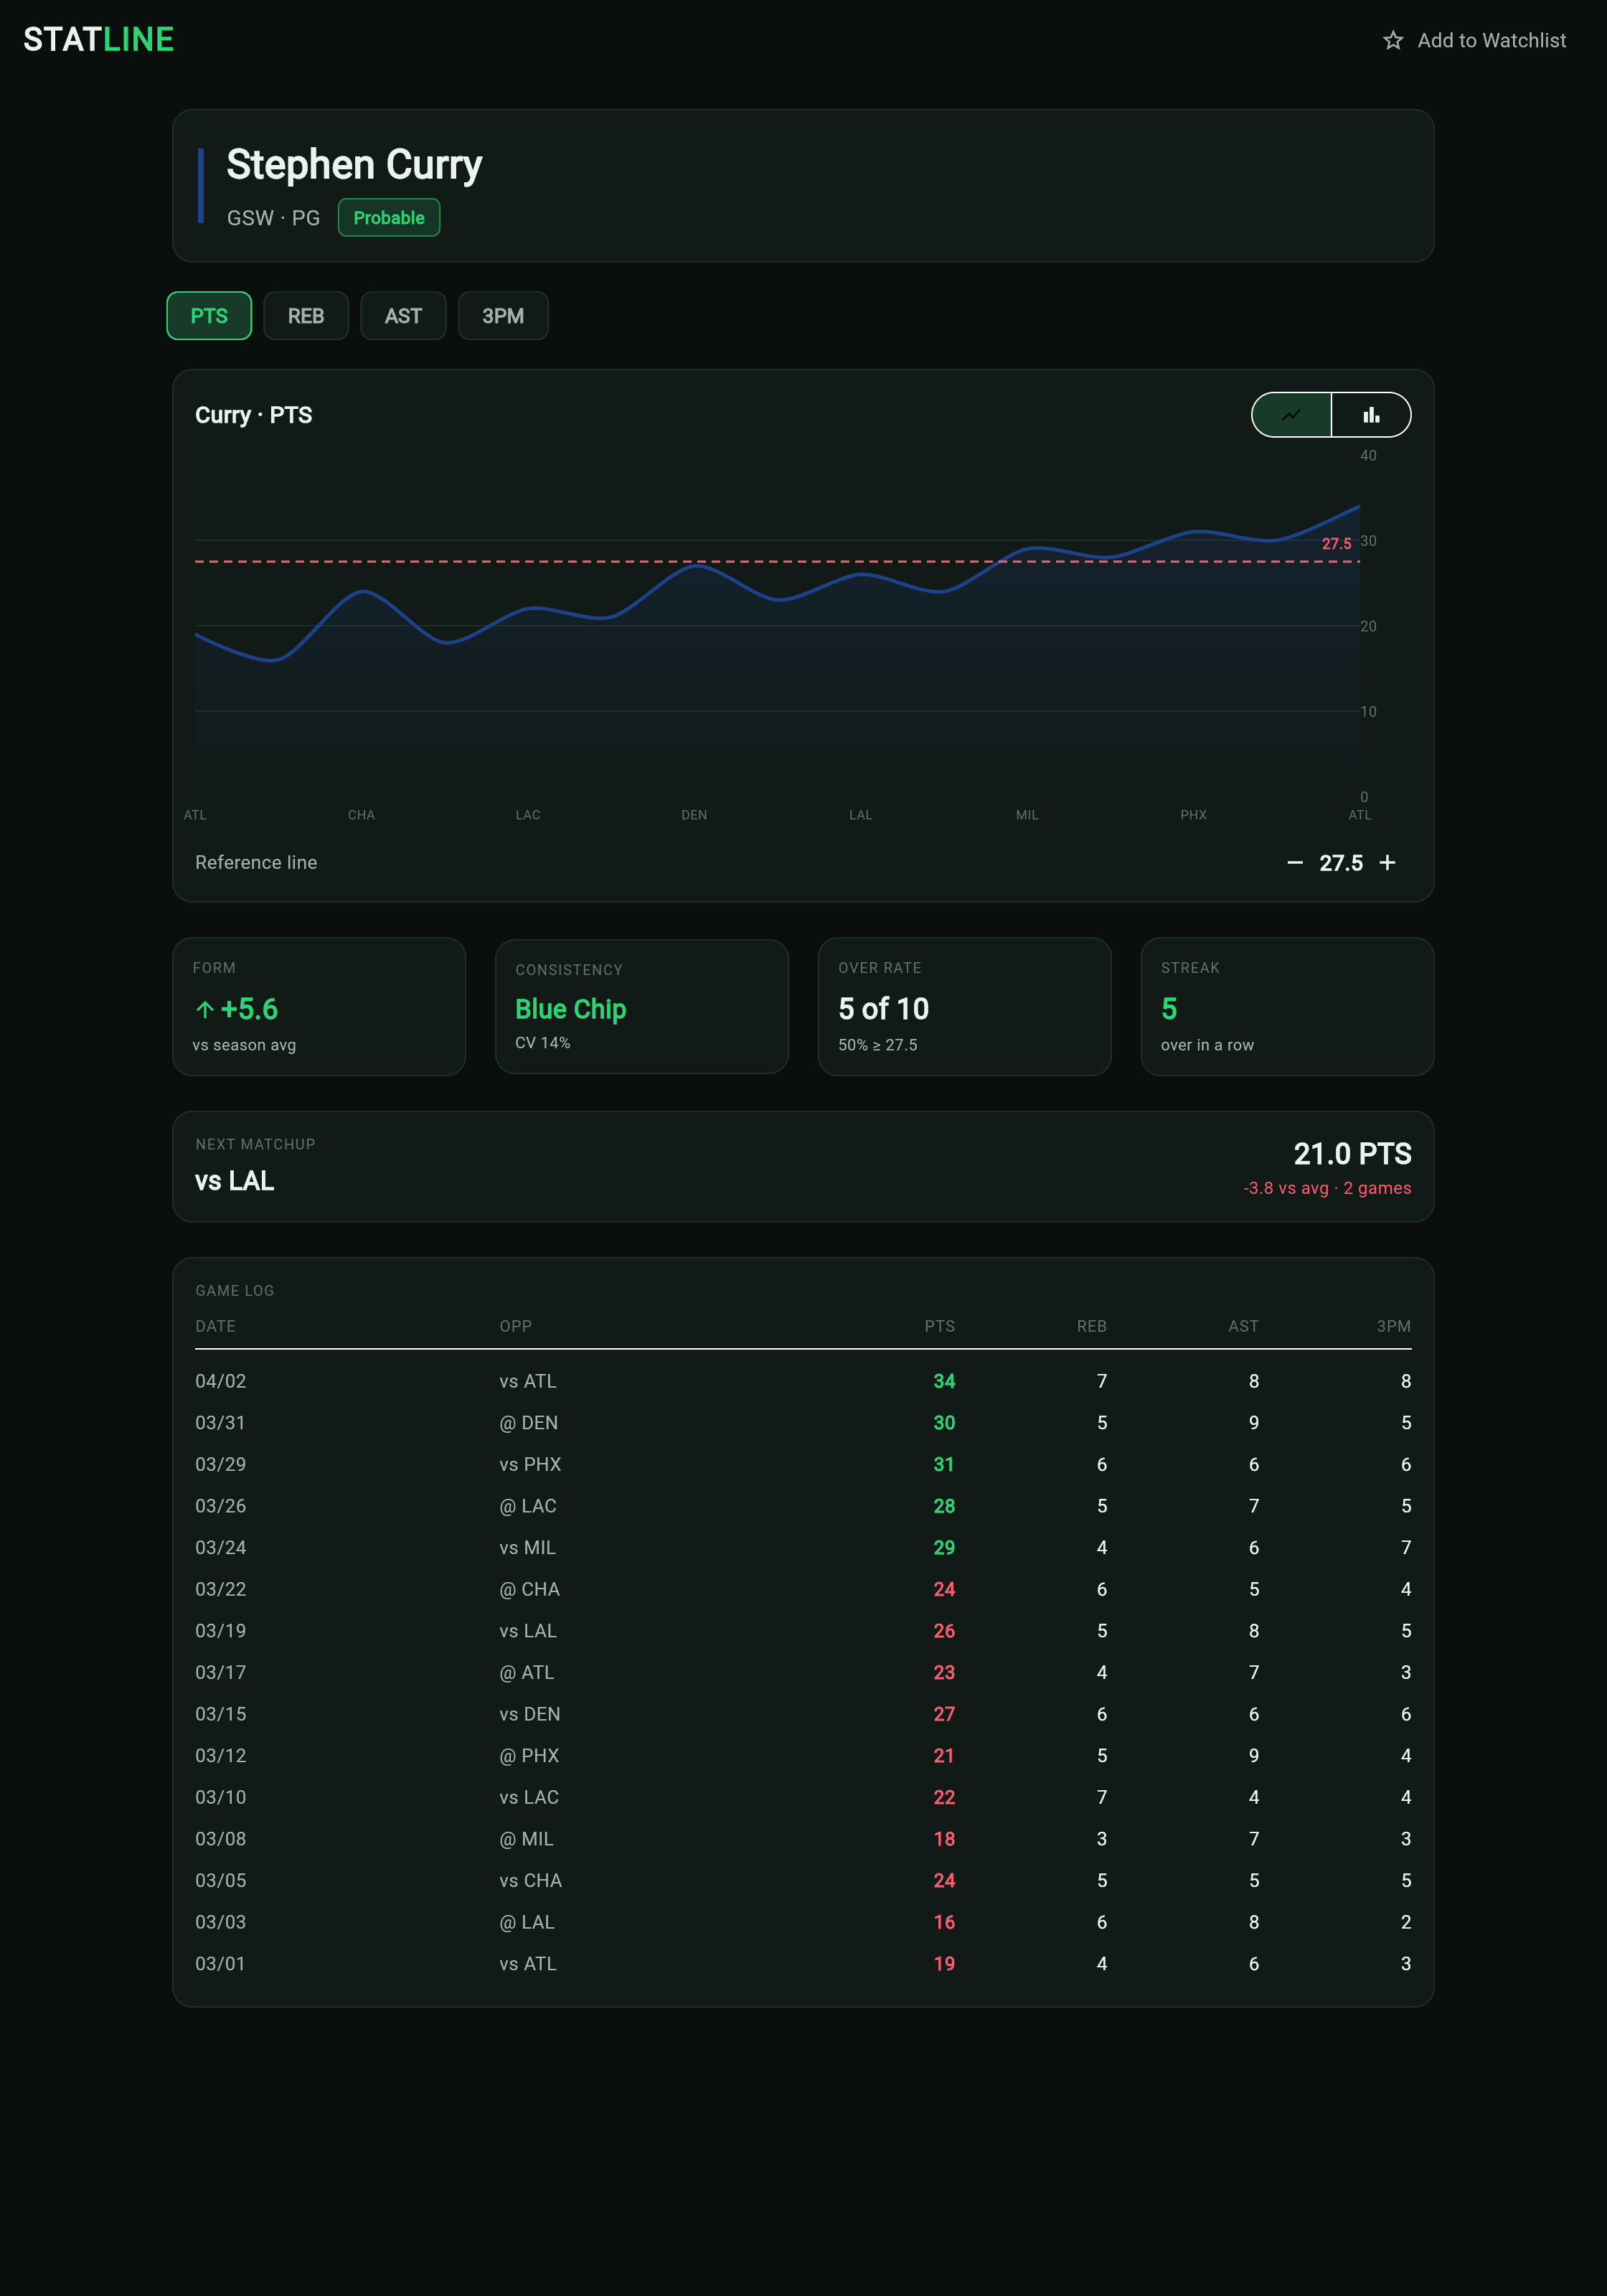This screenshot has width=1607, height=2296.
Task: Select the 03/01 game log date
Action: [221, 1965]
